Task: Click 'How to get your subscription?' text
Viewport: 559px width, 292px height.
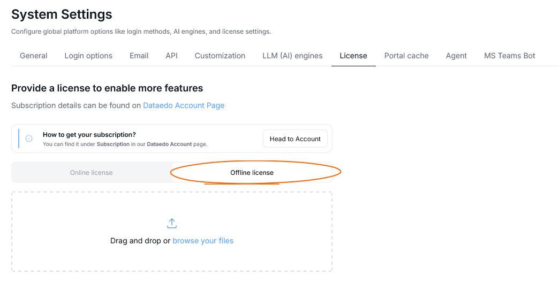Action: 89,135
